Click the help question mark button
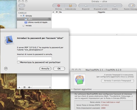The image size is (137, 110). 6,69
